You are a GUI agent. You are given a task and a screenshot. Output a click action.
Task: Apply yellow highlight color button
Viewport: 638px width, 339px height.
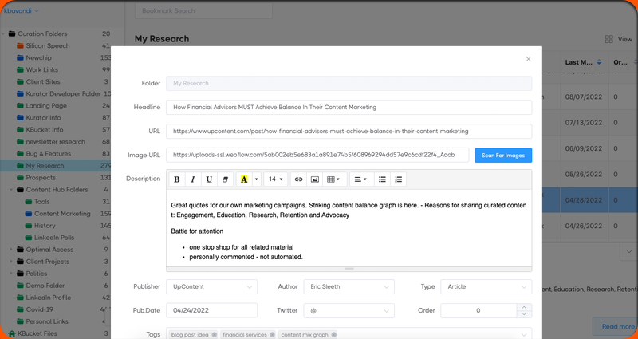(x=244, y=179)
